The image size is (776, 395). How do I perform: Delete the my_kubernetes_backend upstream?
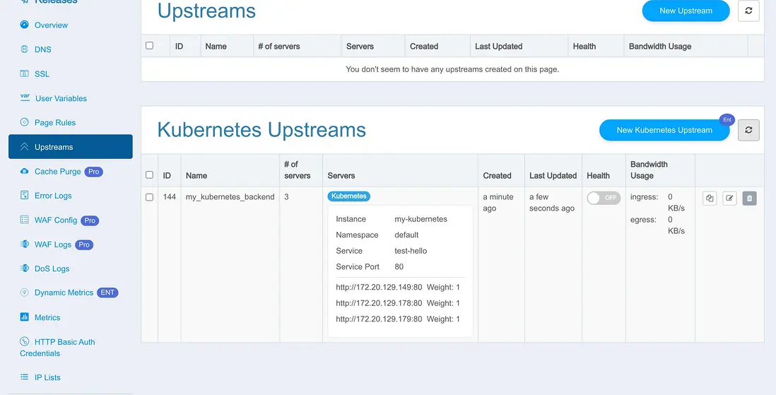[x=749, y=199]
